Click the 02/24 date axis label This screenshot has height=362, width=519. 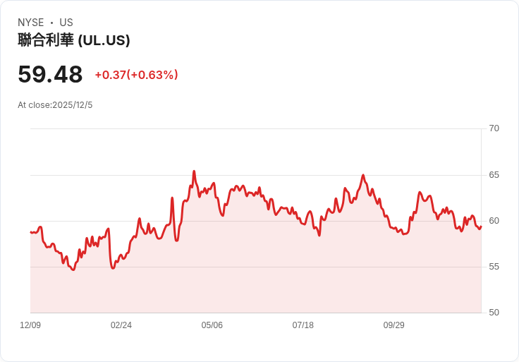point(121,325)
